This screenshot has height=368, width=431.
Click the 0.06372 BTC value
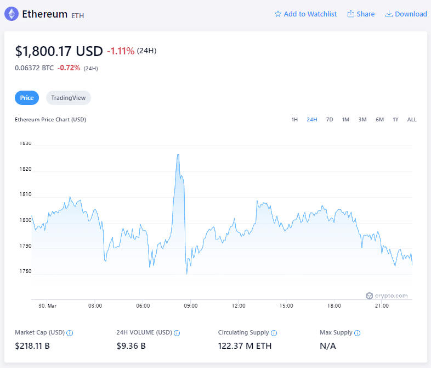35,68
